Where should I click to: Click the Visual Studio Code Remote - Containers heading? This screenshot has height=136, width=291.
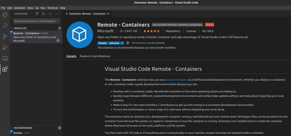[x=153, y=69]
